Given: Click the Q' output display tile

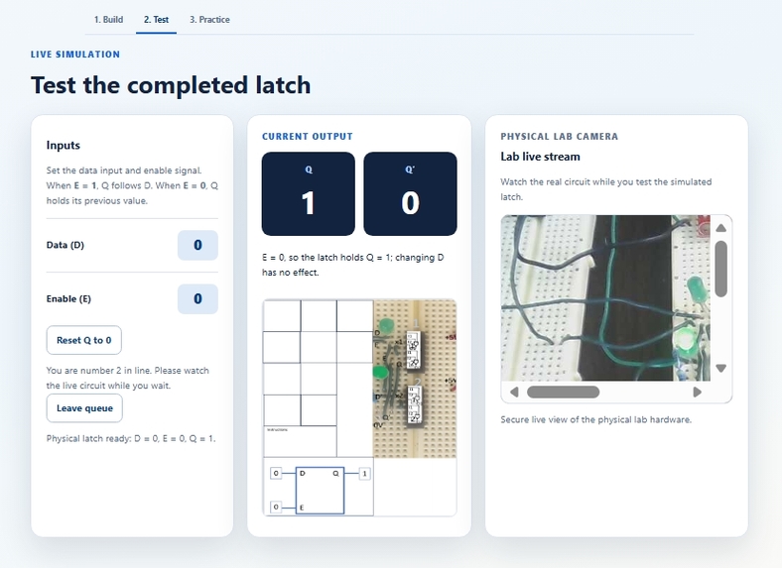Looking at the screenshot, I should [x=410, y=194].
